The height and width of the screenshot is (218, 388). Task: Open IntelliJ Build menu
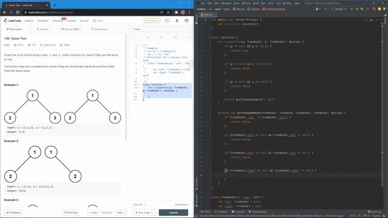tap(256, 3)
